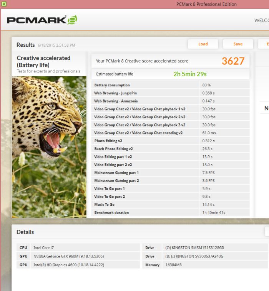Image resolution: width=269 pixels, height=291 pixels.
Task: Select Video Group Chat playback 1 v2 row
Action: point(170,109)
